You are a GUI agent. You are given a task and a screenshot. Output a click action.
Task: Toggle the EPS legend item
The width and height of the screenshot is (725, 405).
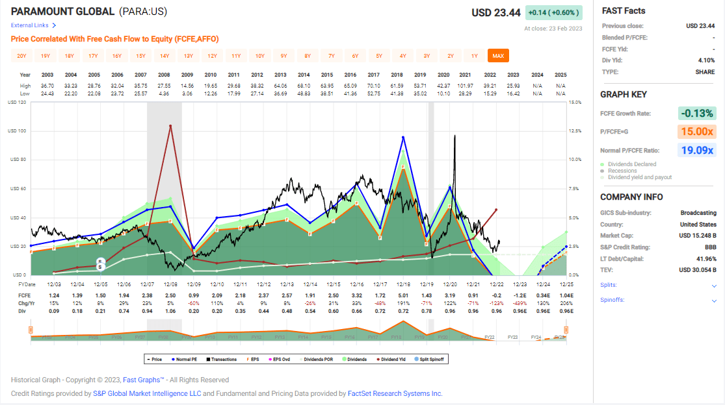pos(253,360)
